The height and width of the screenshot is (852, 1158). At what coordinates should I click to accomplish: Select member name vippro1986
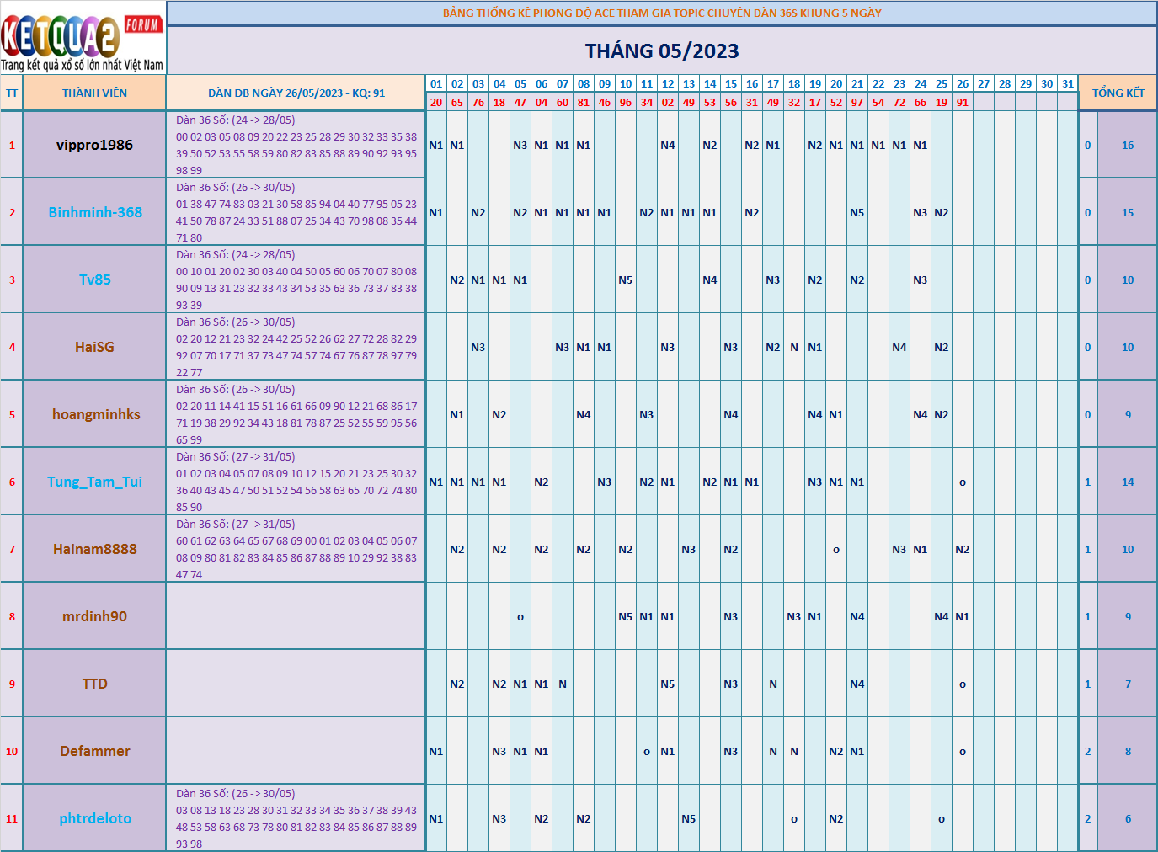[94, 145]
